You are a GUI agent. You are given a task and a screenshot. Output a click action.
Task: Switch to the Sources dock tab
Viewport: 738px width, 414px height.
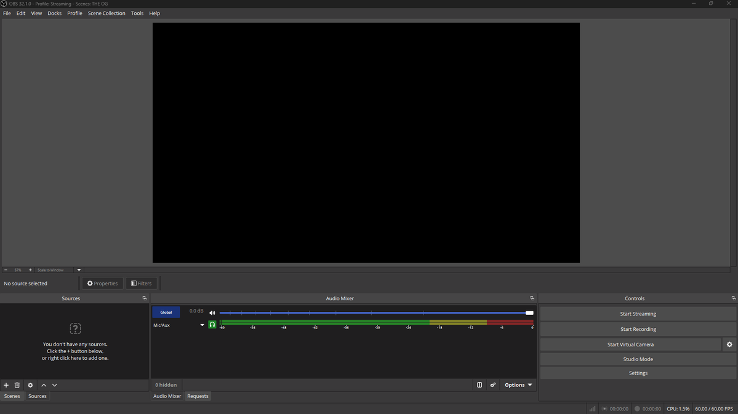[37, 396]
